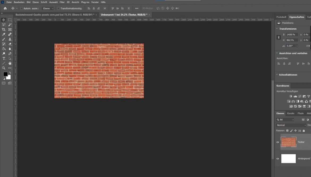Select the Paint Bucket tool
Screen dimensions: 311x177
click(x=3, y=49)
